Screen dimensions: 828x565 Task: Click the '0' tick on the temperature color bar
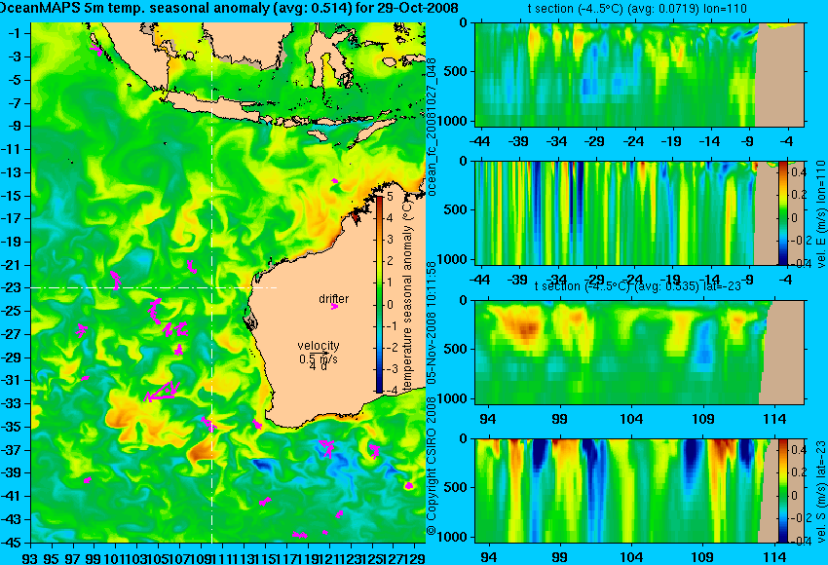[x=391, y=304]
